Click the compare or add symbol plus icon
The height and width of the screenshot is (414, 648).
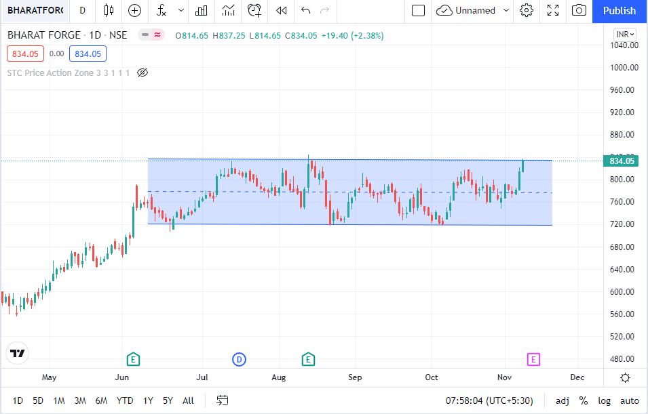(135, 10)
